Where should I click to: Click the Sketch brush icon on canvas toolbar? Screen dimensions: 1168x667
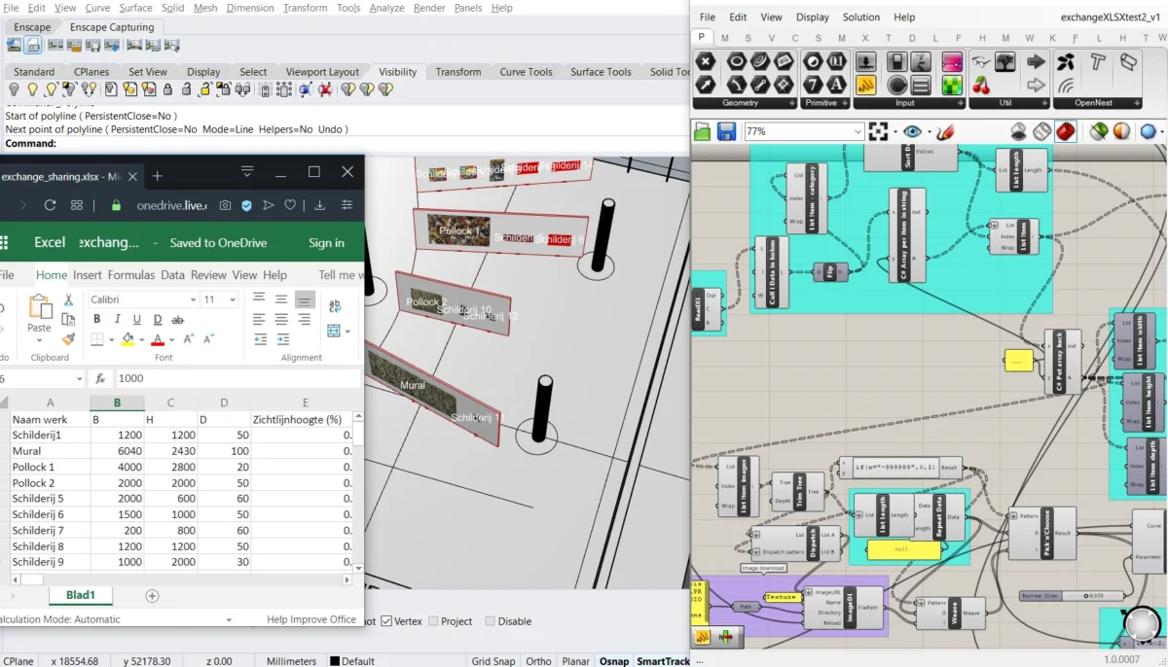click(945, 131)
